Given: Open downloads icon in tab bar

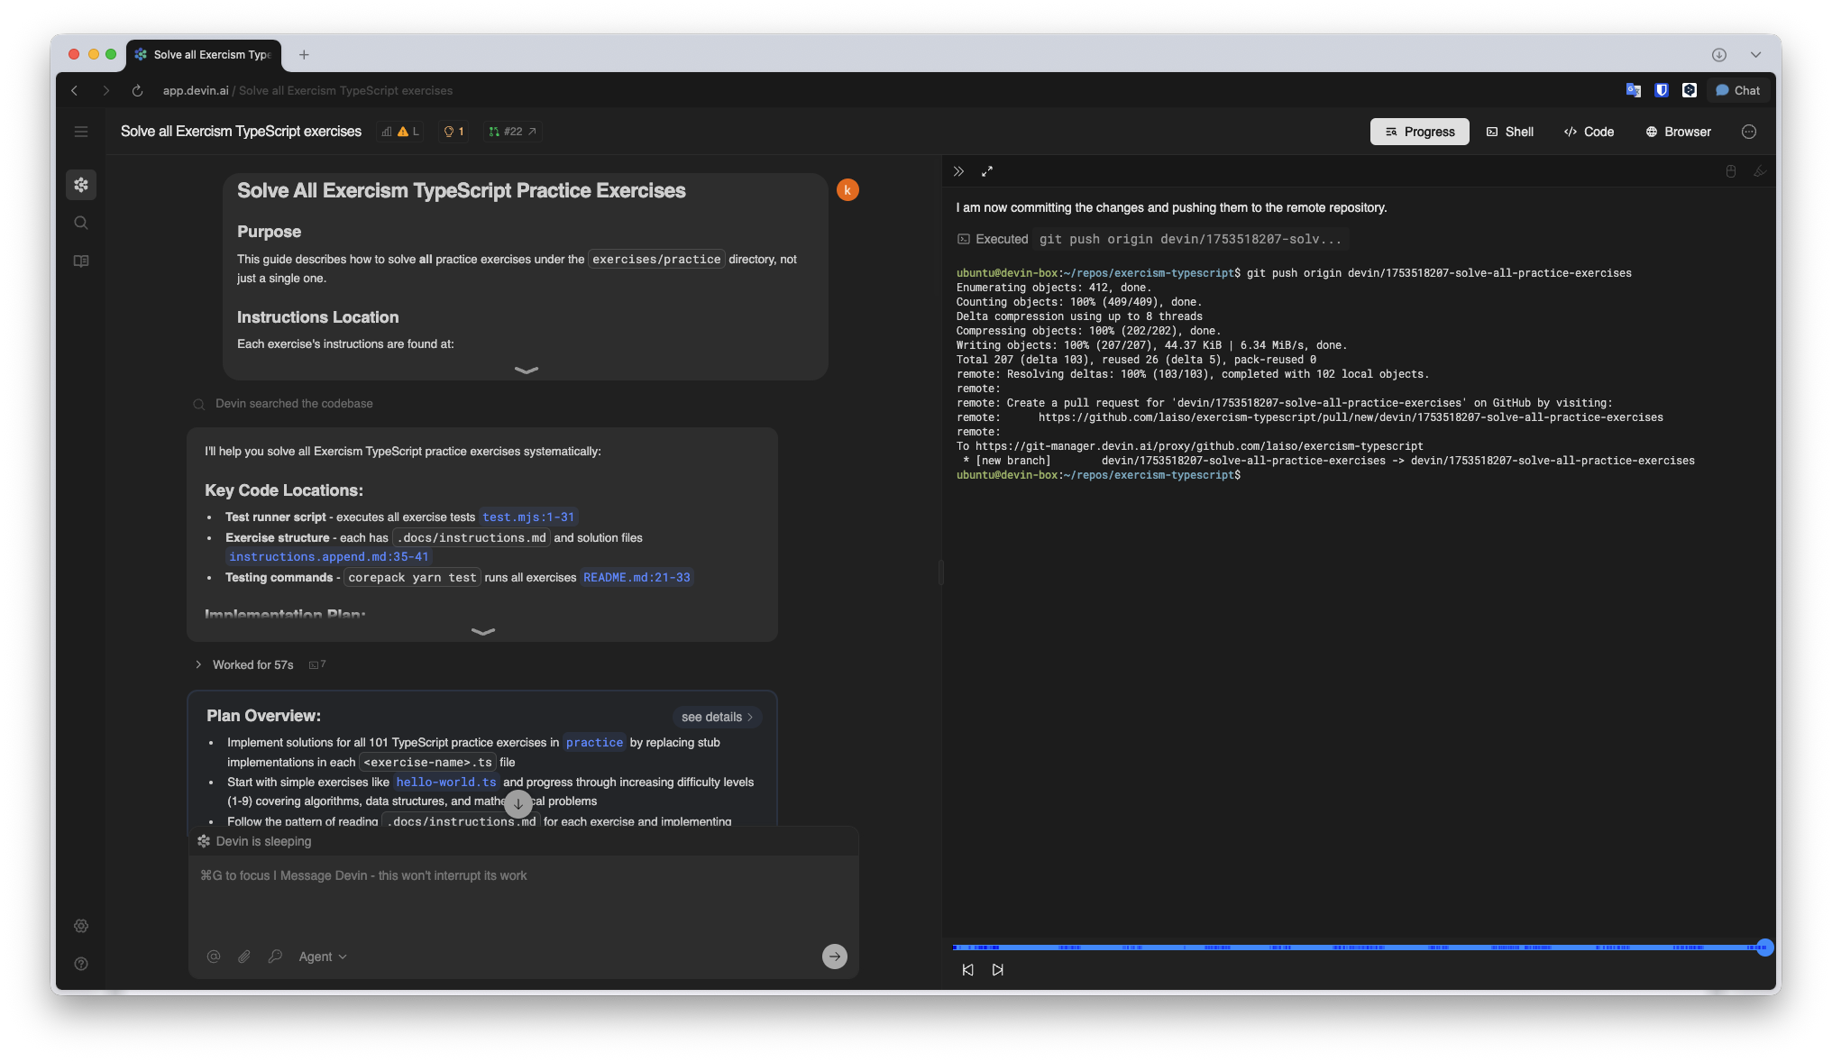Looking at the screenshot, I should (x=1719, y=55).
